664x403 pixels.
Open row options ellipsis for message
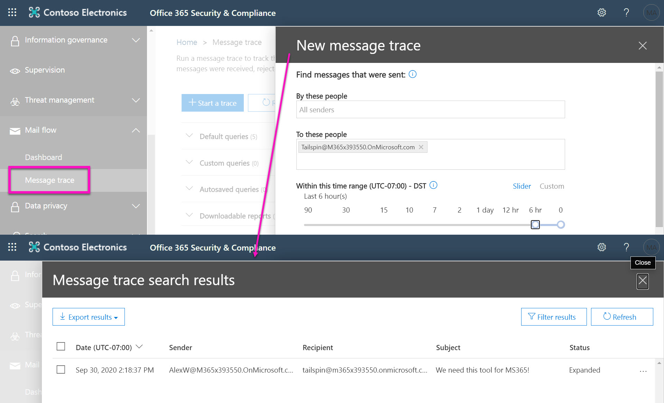pyautogui.click(x=643, y=371)
